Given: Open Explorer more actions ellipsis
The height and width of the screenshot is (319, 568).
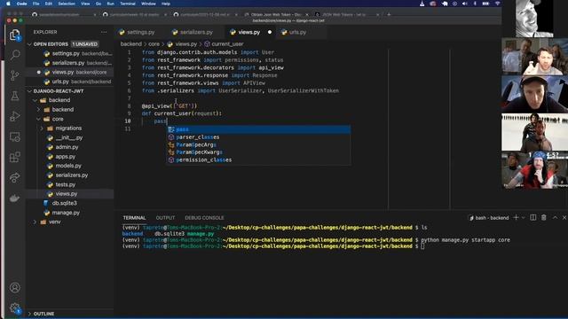Looking at the screenshot, I should click(104, 32).
